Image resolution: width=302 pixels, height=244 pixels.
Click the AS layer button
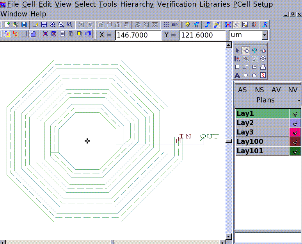coord(242,90)
